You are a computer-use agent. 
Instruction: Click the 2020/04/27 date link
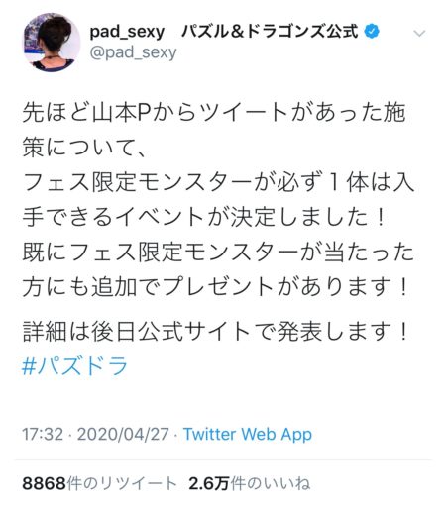coord(123,434)
